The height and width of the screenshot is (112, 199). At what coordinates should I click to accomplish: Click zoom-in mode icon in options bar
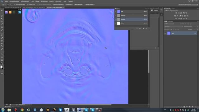point(8,5)
